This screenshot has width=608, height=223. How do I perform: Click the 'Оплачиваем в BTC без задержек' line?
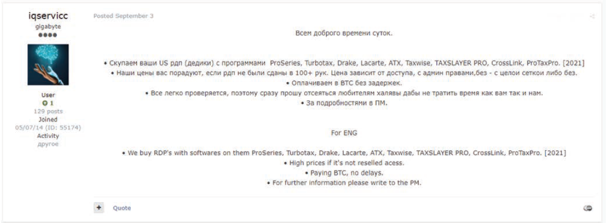click(x=344, y=83)
